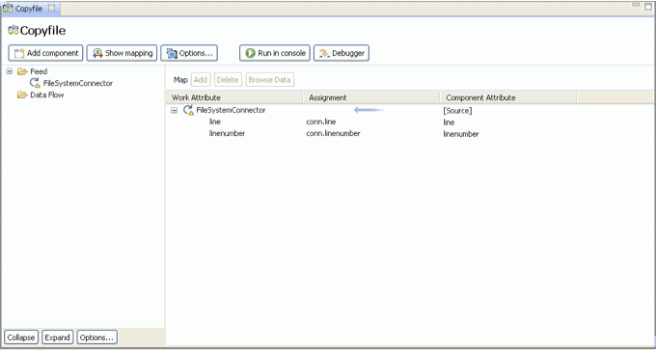The image size is (656, 350).
Task: Click the Component Attribute column header
Action: (508, 97)
